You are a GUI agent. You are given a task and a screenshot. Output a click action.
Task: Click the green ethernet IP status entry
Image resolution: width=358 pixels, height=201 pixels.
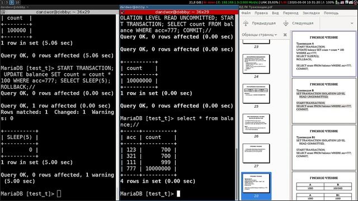coord(238,2)
